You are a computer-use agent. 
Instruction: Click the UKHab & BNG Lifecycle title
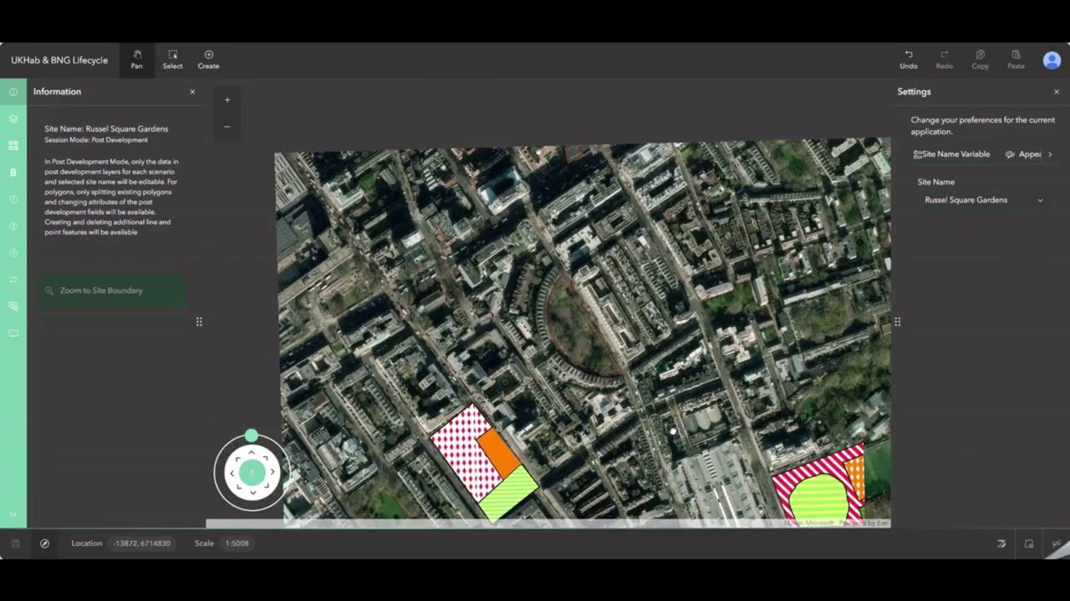pos(59,60)
